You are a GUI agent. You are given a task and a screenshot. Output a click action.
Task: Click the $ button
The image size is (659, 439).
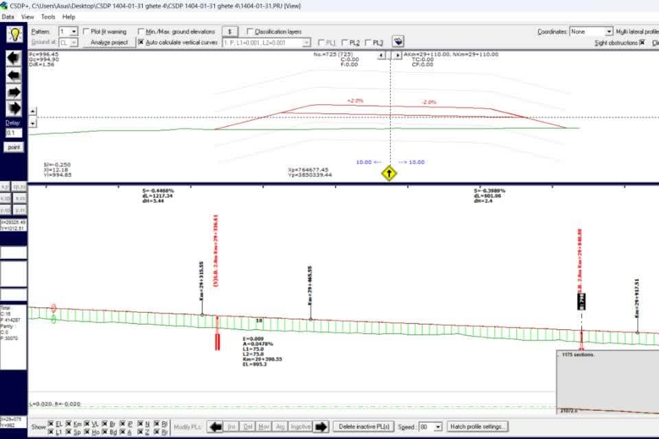click(230, 32)
